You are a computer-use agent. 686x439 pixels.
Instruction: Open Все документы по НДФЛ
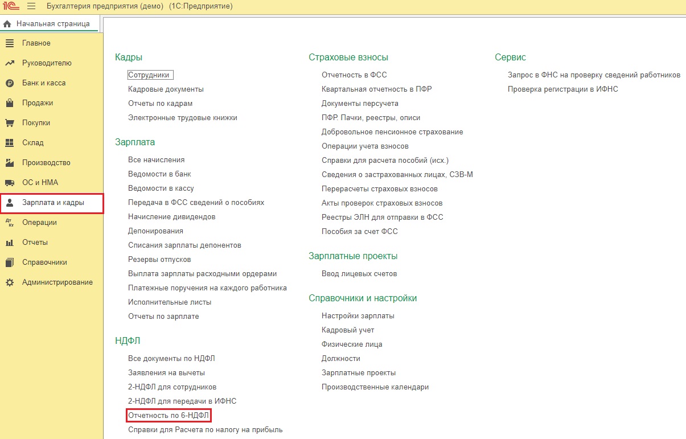pos(171,359)
